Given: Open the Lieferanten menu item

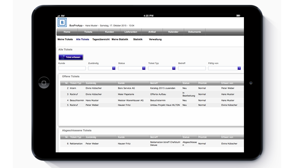Looking at the screenshot, I should [x=131, y=32].
